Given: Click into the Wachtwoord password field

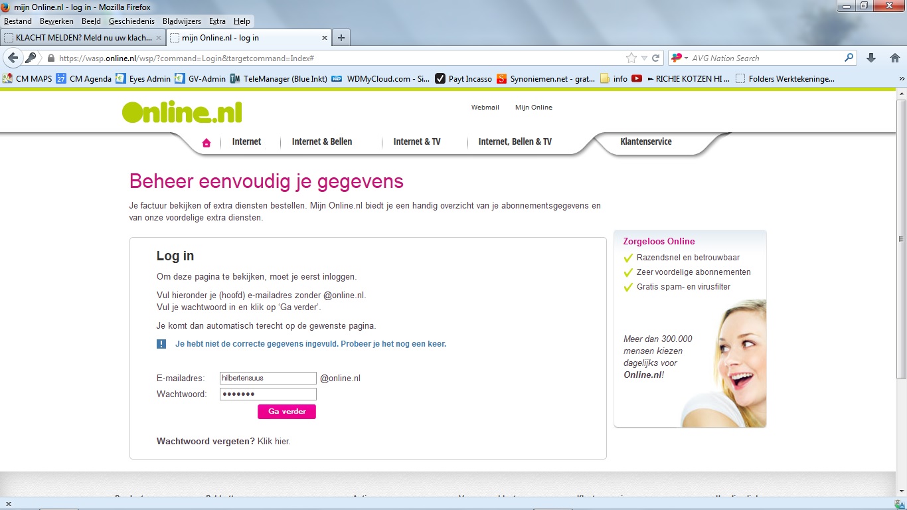Looking at the screenshot, I should tap(268, 394).
